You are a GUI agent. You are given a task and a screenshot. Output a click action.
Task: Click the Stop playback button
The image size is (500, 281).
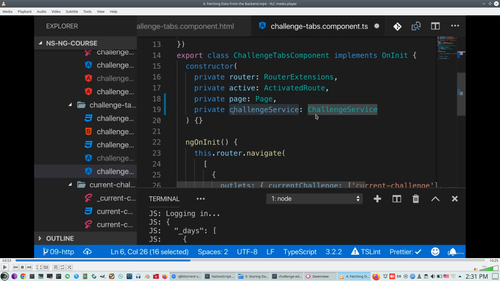coord(22,267)
